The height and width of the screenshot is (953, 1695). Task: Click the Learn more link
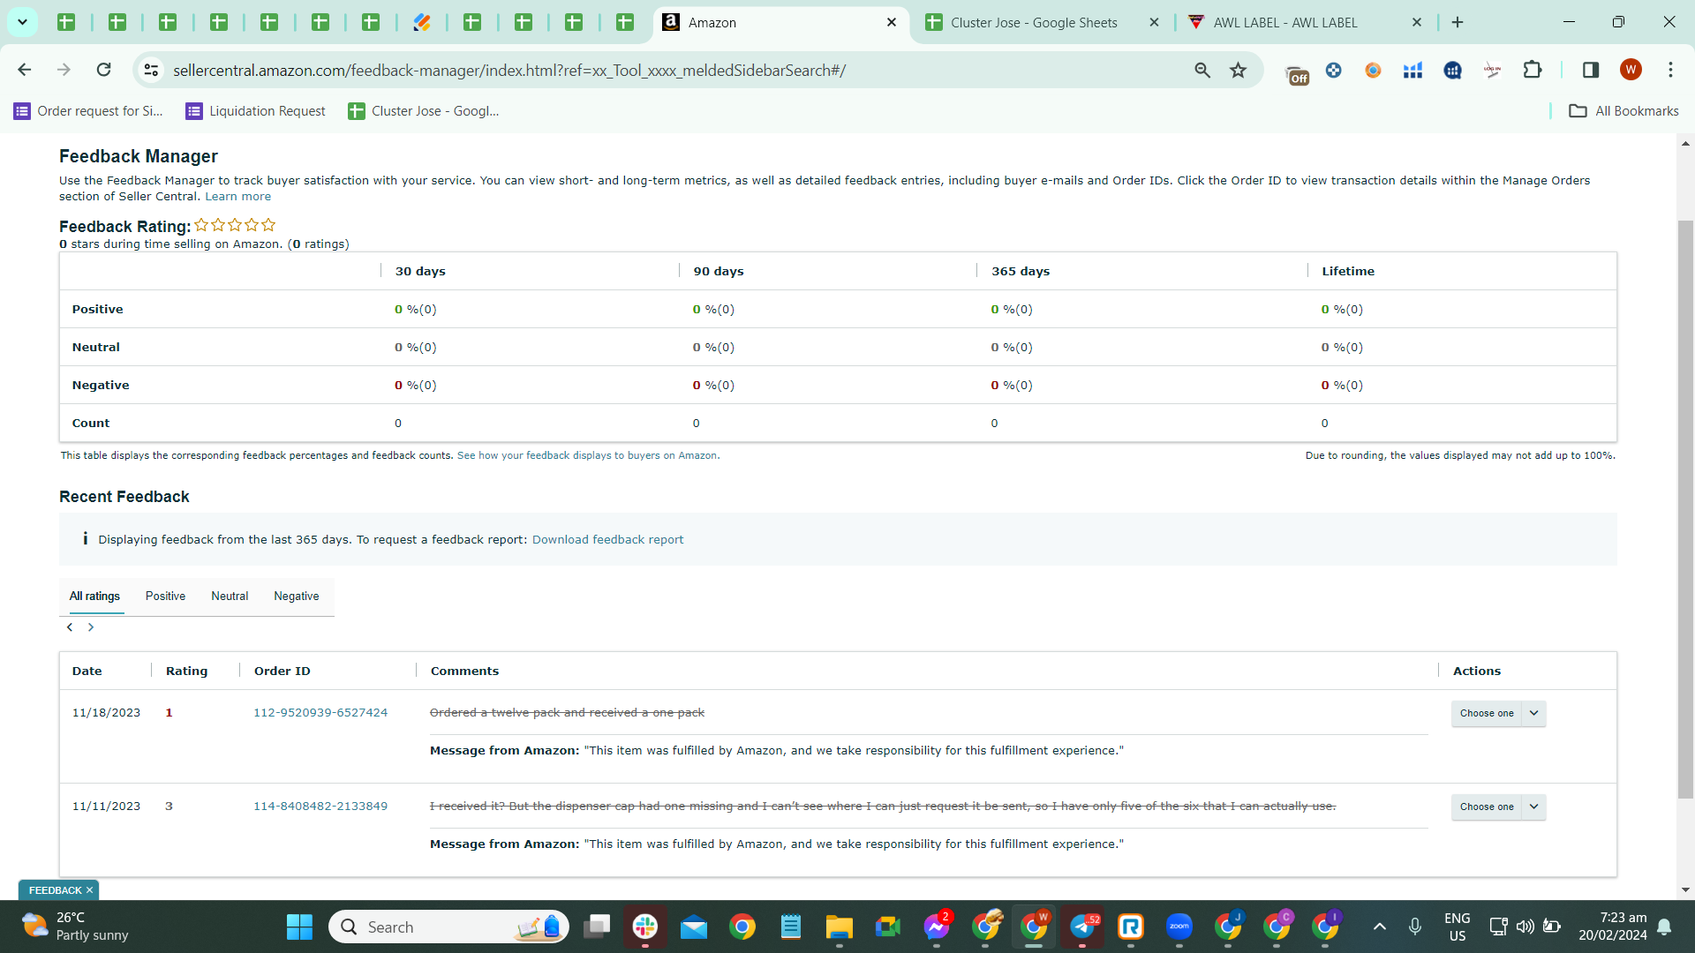point(237,197)
